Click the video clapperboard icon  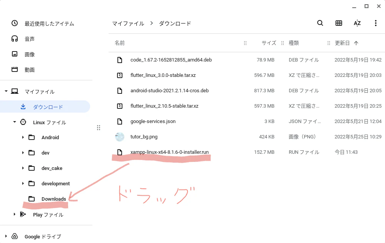point(15,69)
